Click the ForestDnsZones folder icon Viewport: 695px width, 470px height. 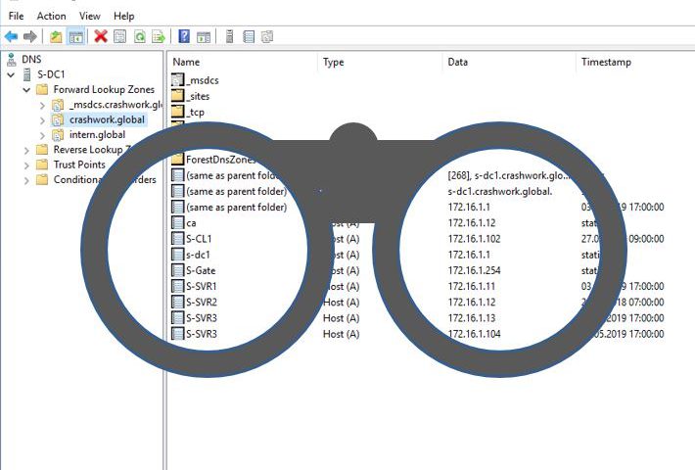click(178, 159)
